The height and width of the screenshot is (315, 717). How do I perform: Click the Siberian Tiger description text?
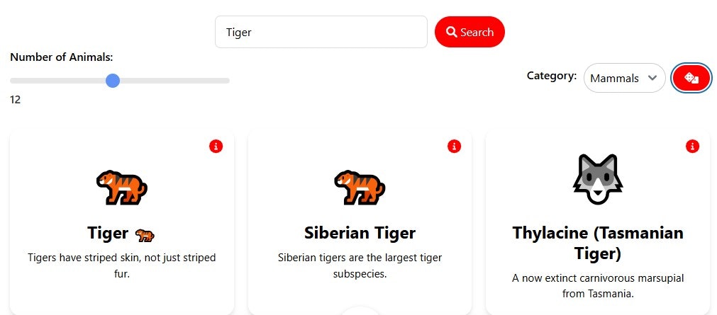(x=360, y=266)
